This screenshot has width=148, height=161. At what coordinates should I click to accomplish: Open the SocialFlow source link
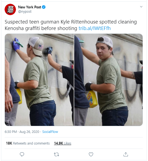50,132
